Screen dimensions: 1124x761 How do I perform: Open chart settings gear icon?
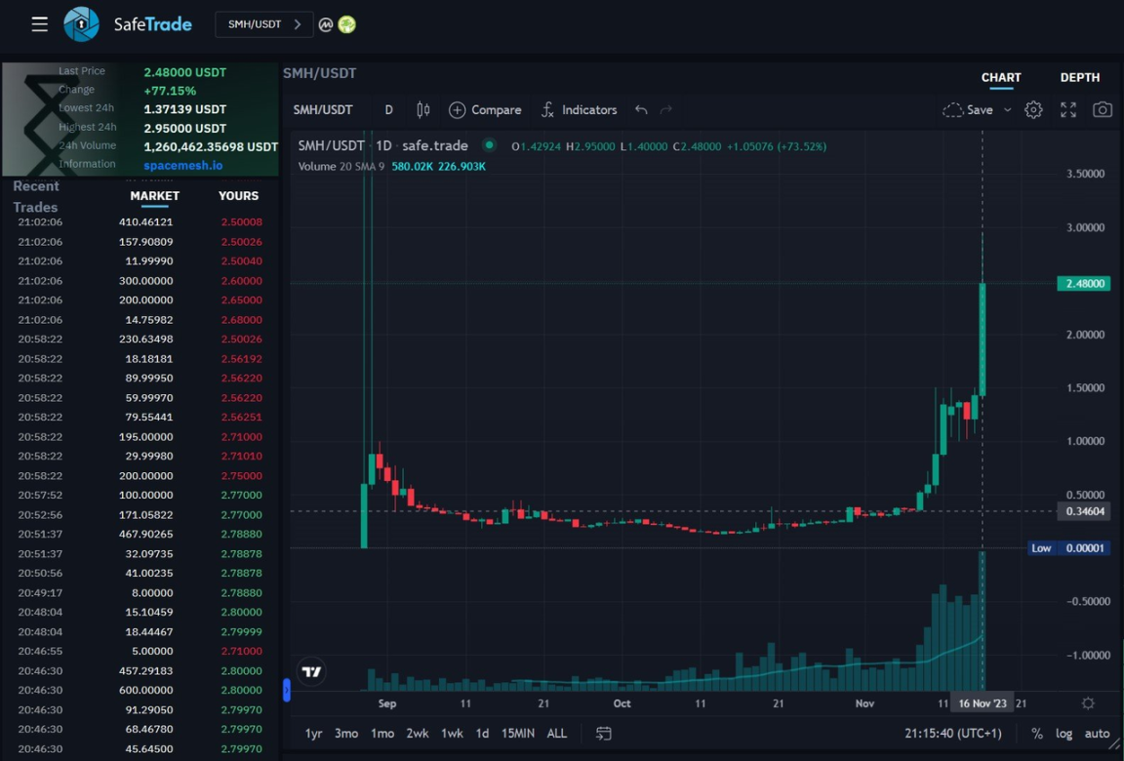click(x=1033, y=110)
